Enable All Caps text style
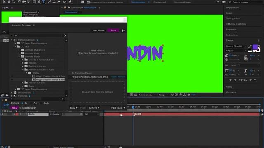This screenshot has height=148, width=264. [x=240, y=81]
